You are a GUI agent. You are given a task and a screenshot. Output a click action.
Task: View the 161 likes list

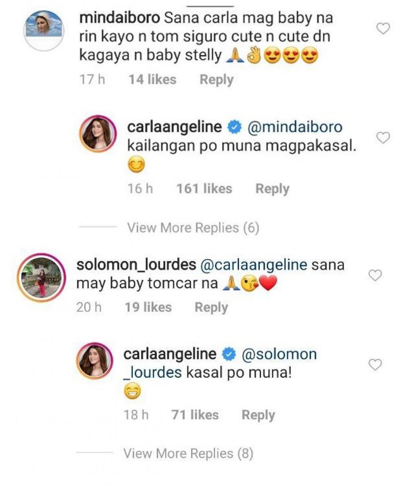click(204, 188)
